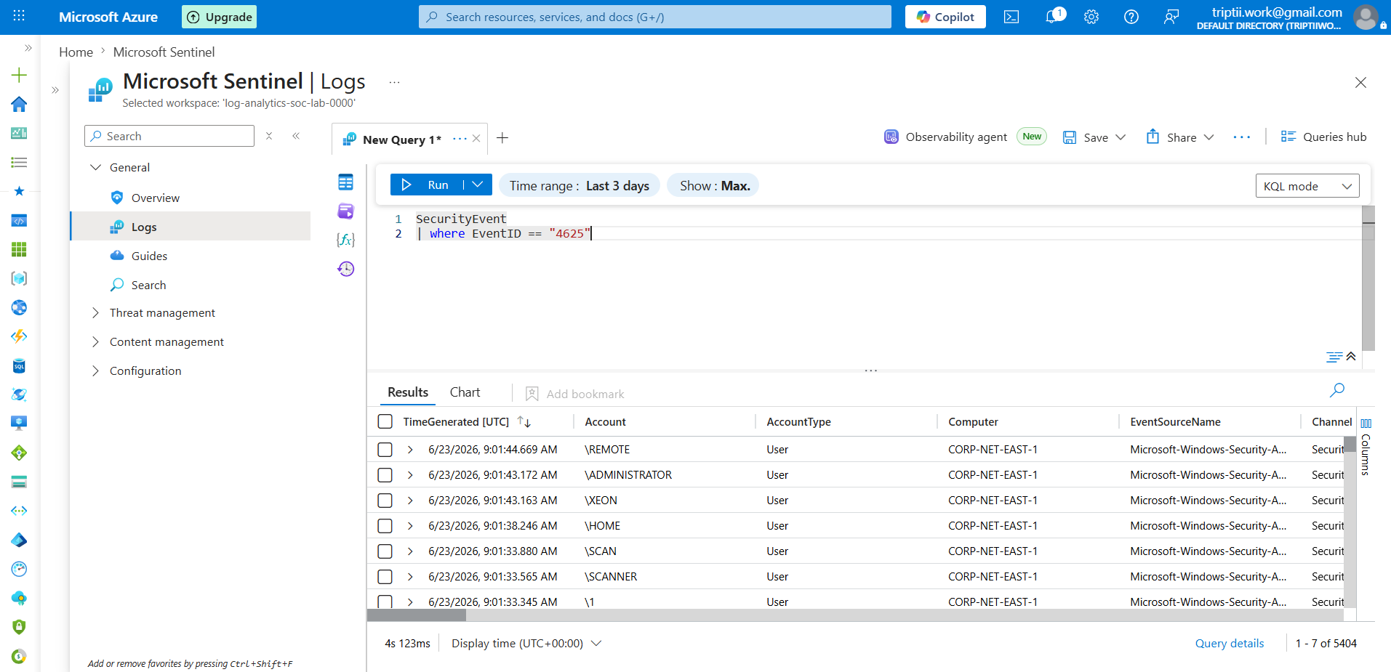Focus the top Search resources box
Image resolution: width=1391 pixels, height=672 pixels.
pyautogui.click(x=654, y=17)
